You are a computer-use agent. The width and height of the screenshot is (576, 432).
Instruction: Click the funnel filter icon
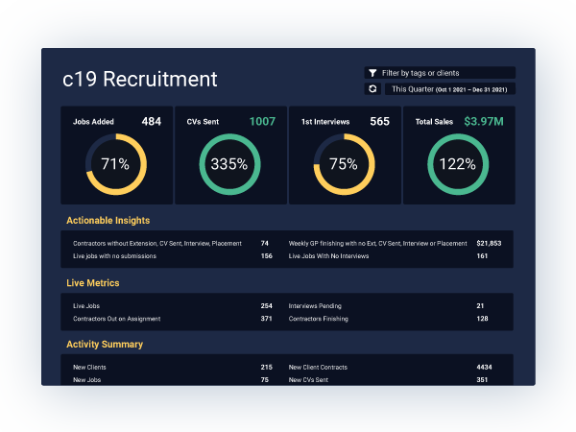click(x=372, y=73)
